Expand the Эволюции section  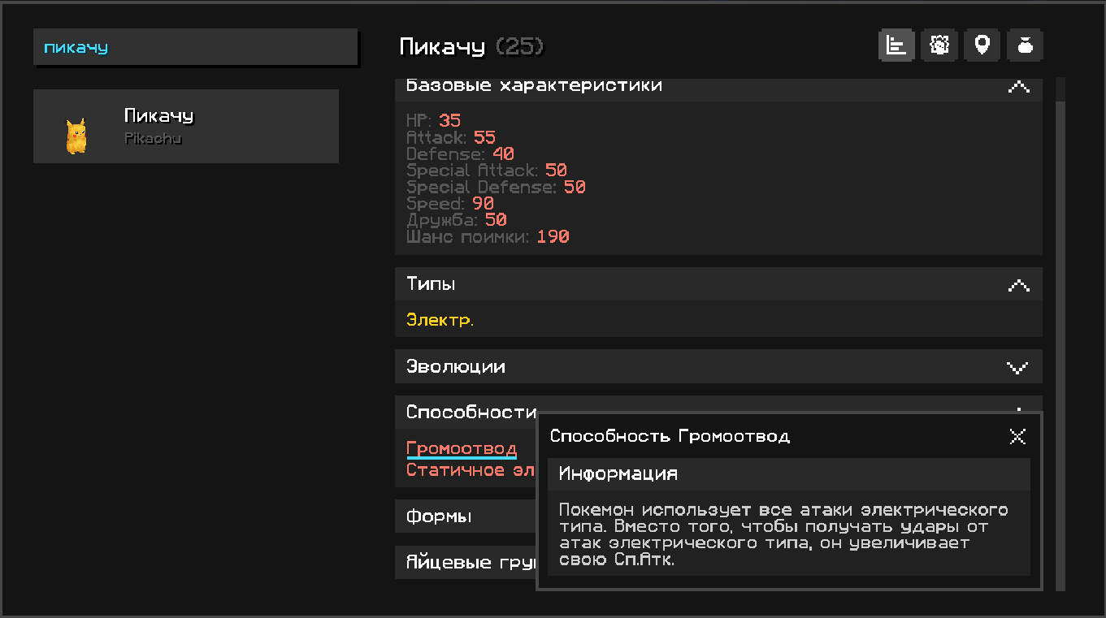(718, 367)
